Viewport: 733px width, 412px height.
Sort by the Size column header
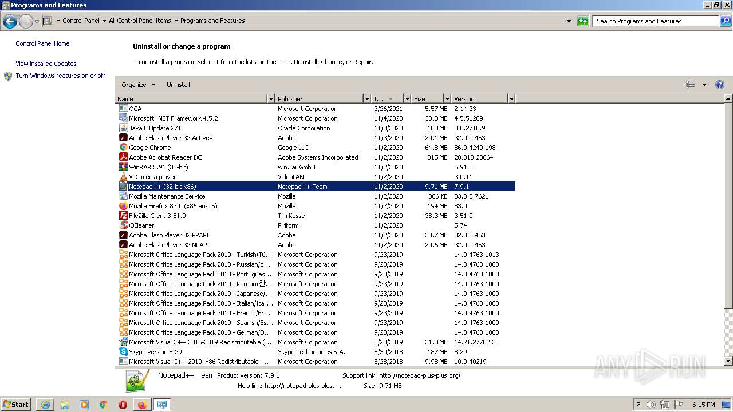[x=427, y=99]
